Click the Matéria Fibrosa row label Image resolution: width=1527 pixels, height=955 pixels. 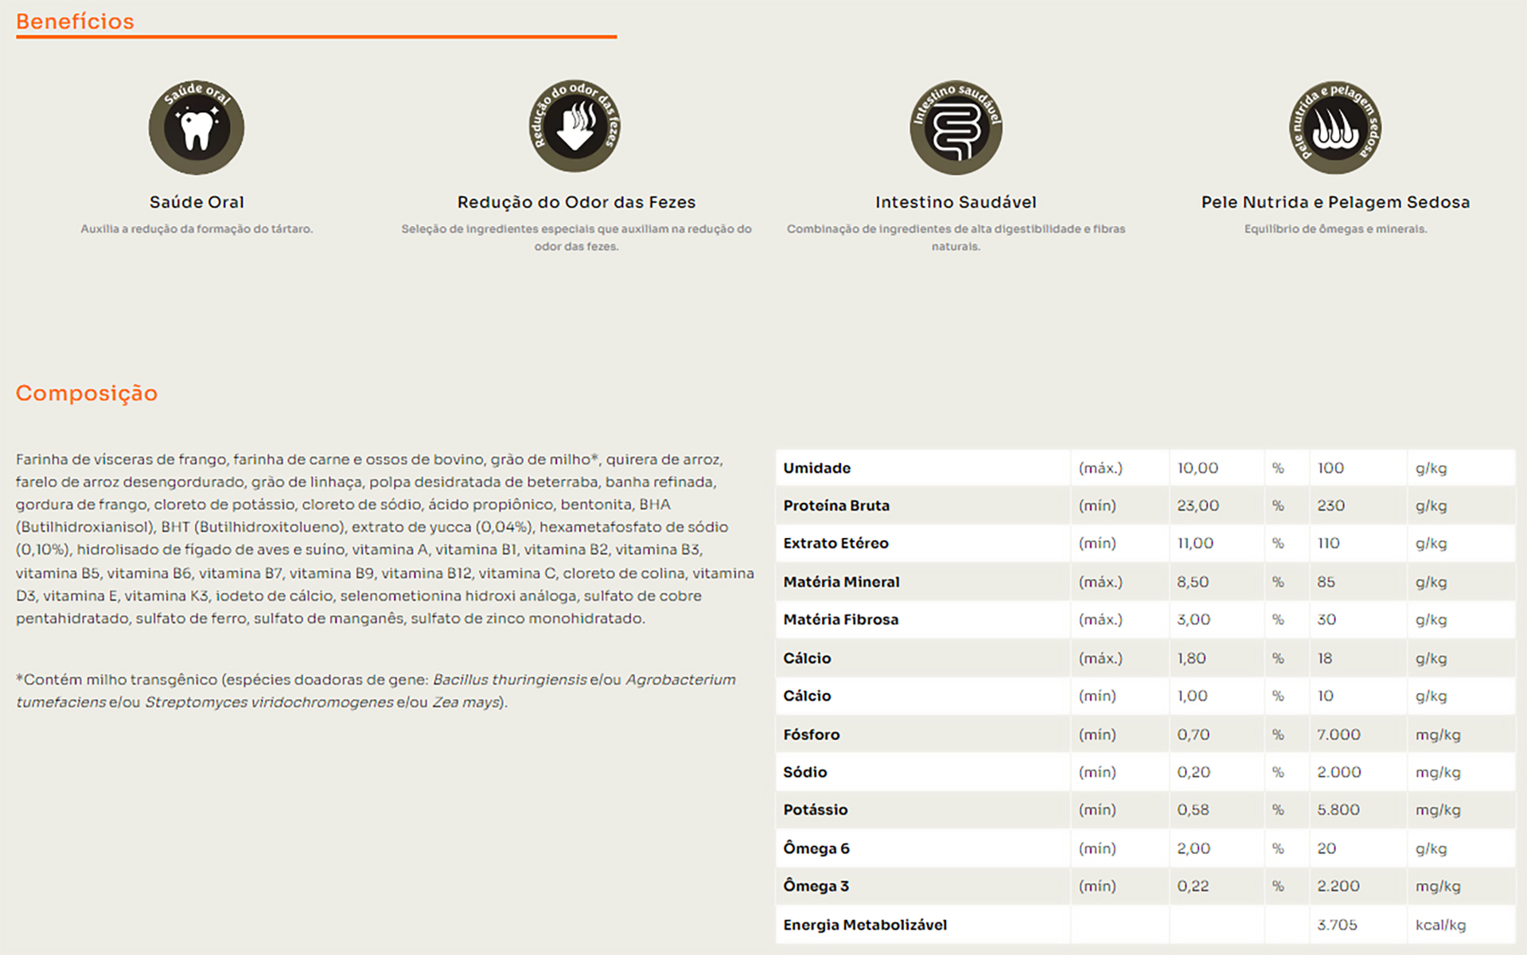point(840,619)
